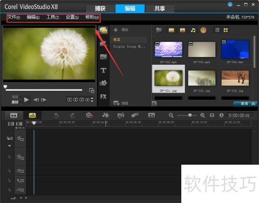Play the preview video
The height and width of the screenshot is (203, 259).
[x=26, y=100]
